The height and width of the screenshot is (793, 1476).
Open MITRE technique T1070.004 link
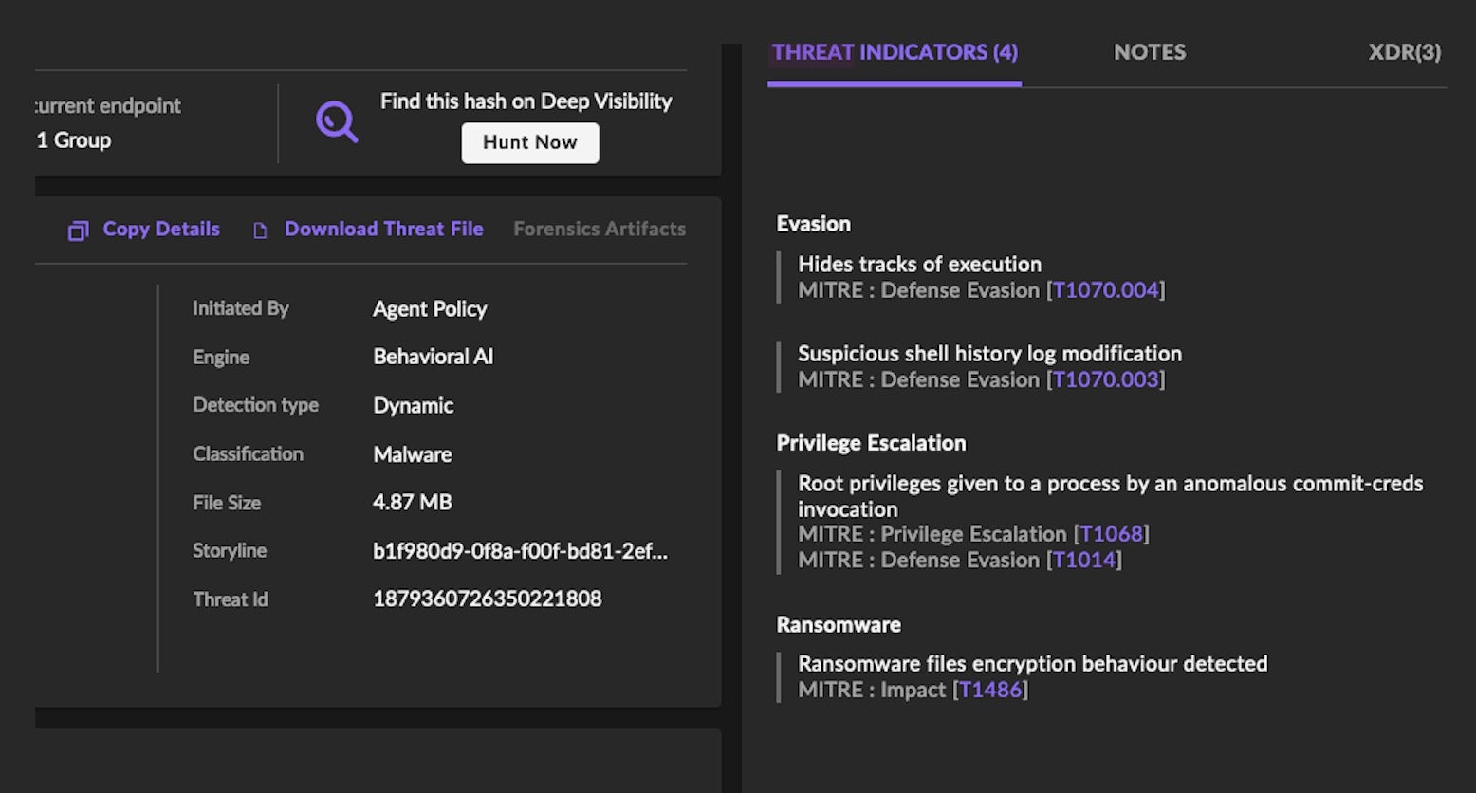[x=1105, y=290]
